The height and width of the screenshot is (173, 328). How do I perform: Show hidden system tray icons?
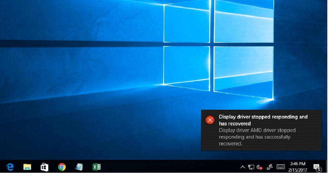[x=243, y=167]
